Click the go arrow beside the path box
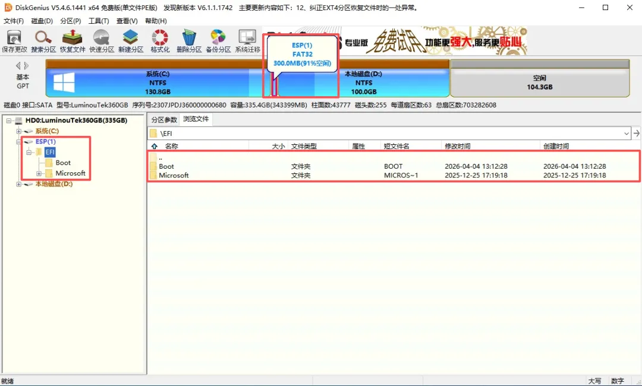This screenshot has width=642, height=386. [x=636, y=133]
